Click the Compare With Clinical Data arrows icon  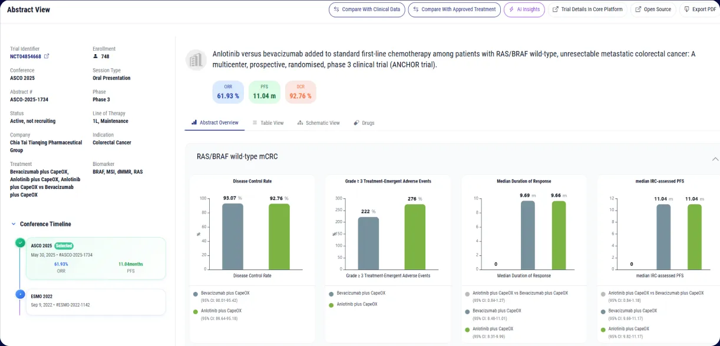(x=336, y=9)
